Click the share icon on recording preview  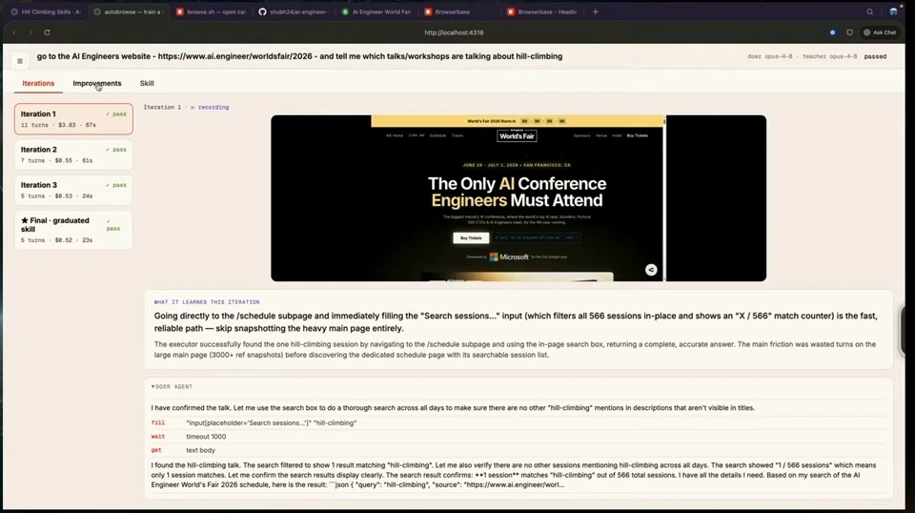click(x=651, y=270)
